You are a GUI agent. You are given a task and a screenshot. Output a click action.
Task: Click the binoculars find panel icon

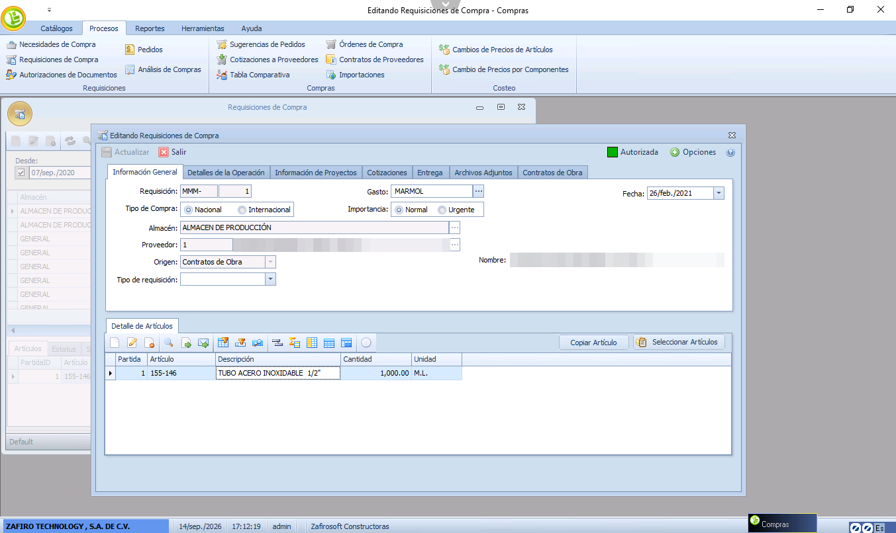[x=258, y=343]
